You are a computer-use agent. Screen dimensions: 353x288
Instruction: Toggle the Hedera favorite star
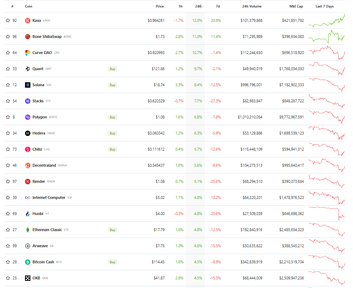[x=8, y=133]
